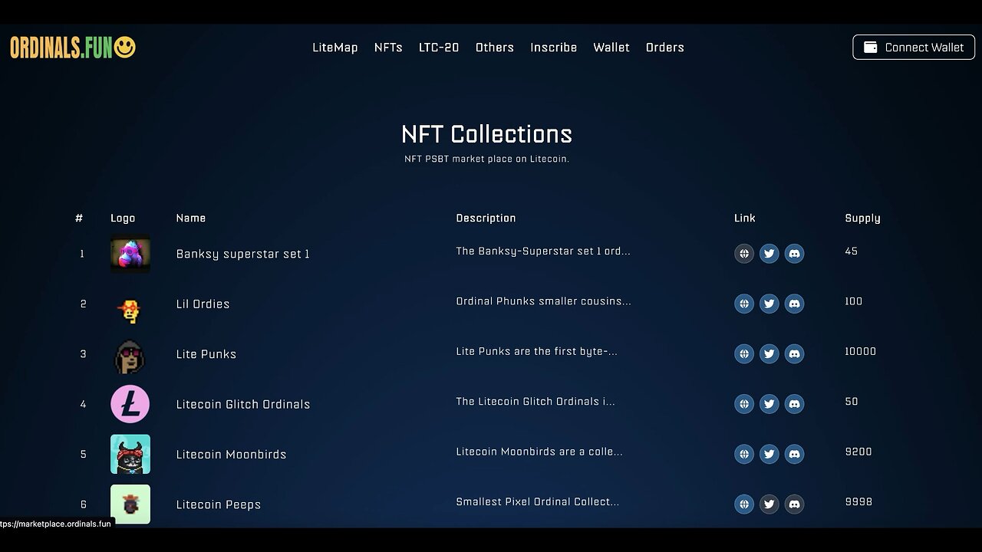Click the Link column header
Image resolution: width=982 pixels, height=552 pixels.
click(x=745, y=218)
